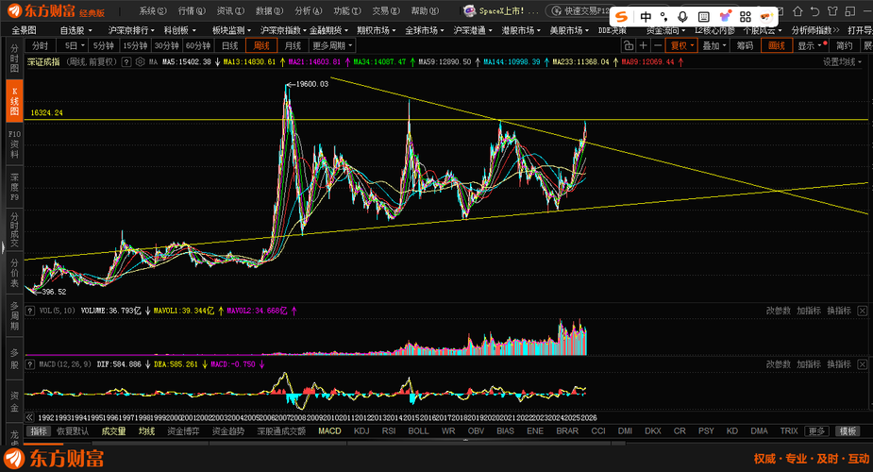Screen dimensions: 873x472
Task: Close the MACD indicator panel
Action: pos(862,364)
